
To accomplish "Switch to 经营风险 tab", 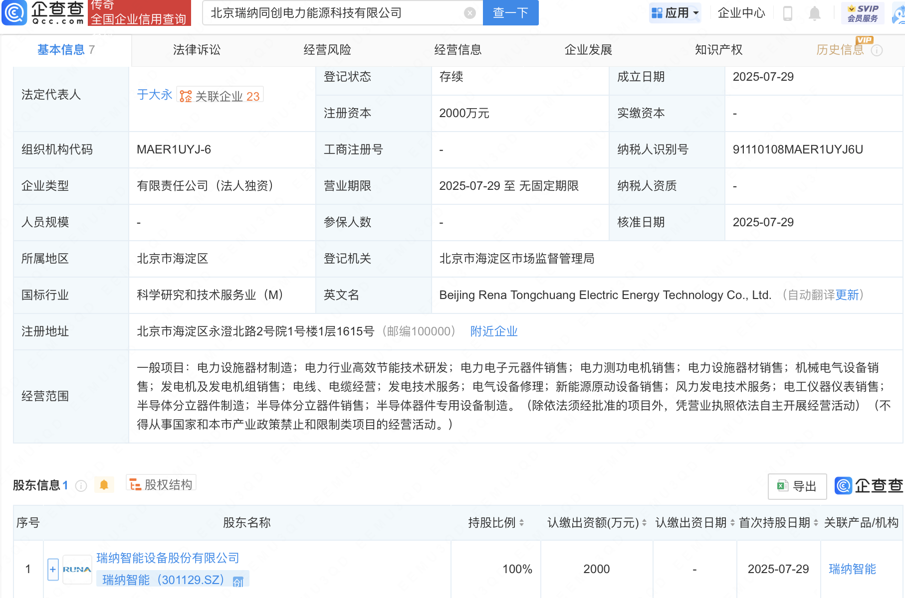I will (327, 50).
